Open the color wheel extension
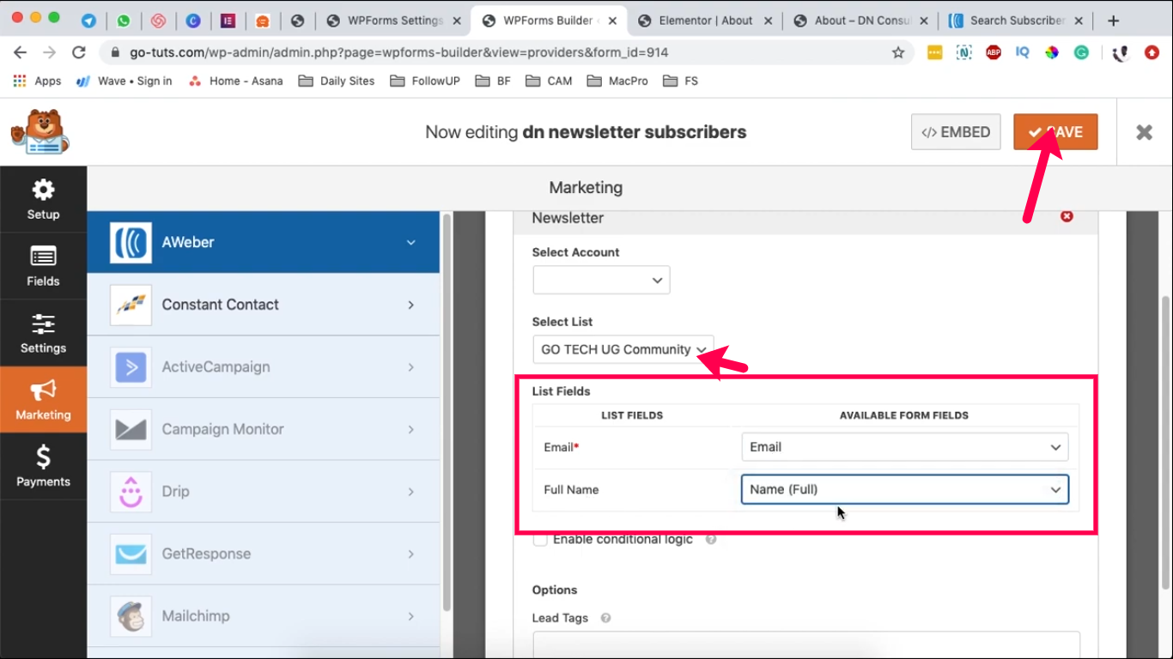The width and height of the screenshot is (1173, 659). pos(1052,52)
